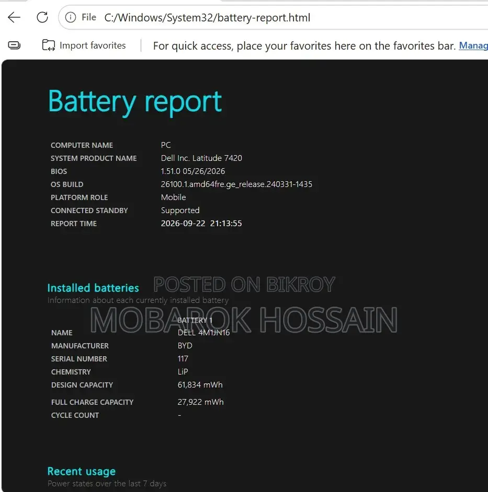
Task: Select the OS build value starting with 26100.1
Action: point(236,184)
